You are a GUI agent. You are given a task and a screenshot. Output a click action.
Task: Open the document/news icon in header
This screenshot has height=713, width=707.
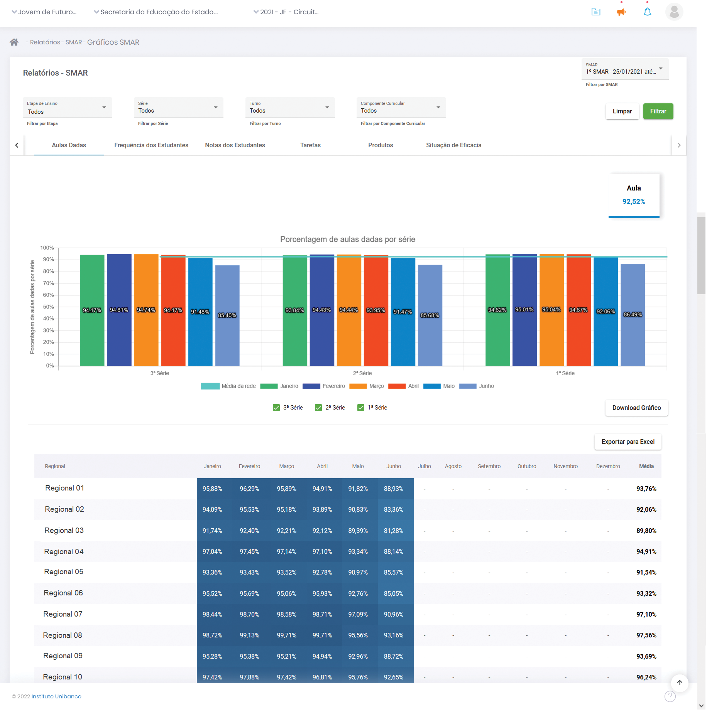tap(596, 12)
